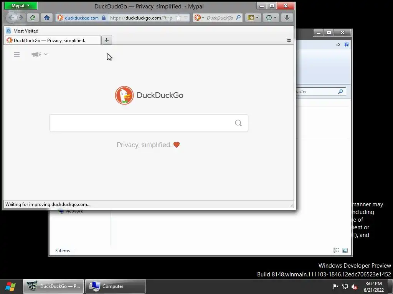
Task: Click the duckduckgo.com site identity button
Action: 82,18
